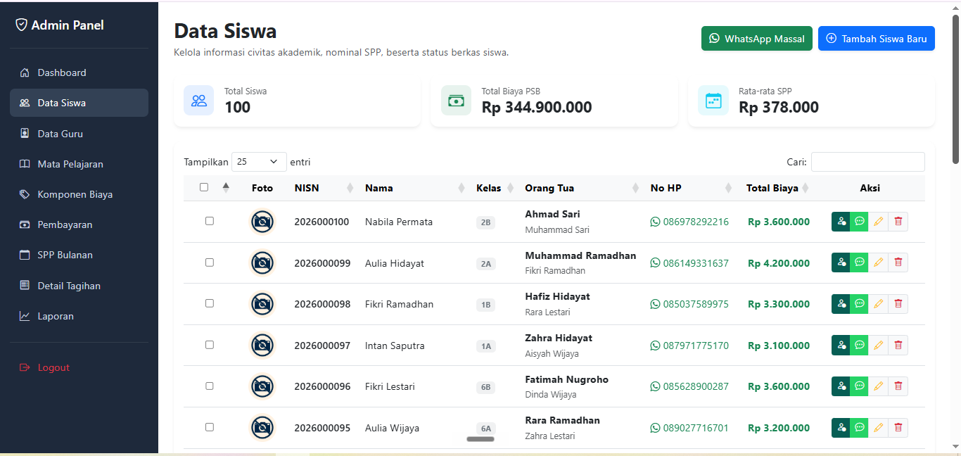Delete Aulia Hidayat with trash icon

point(898,262)
